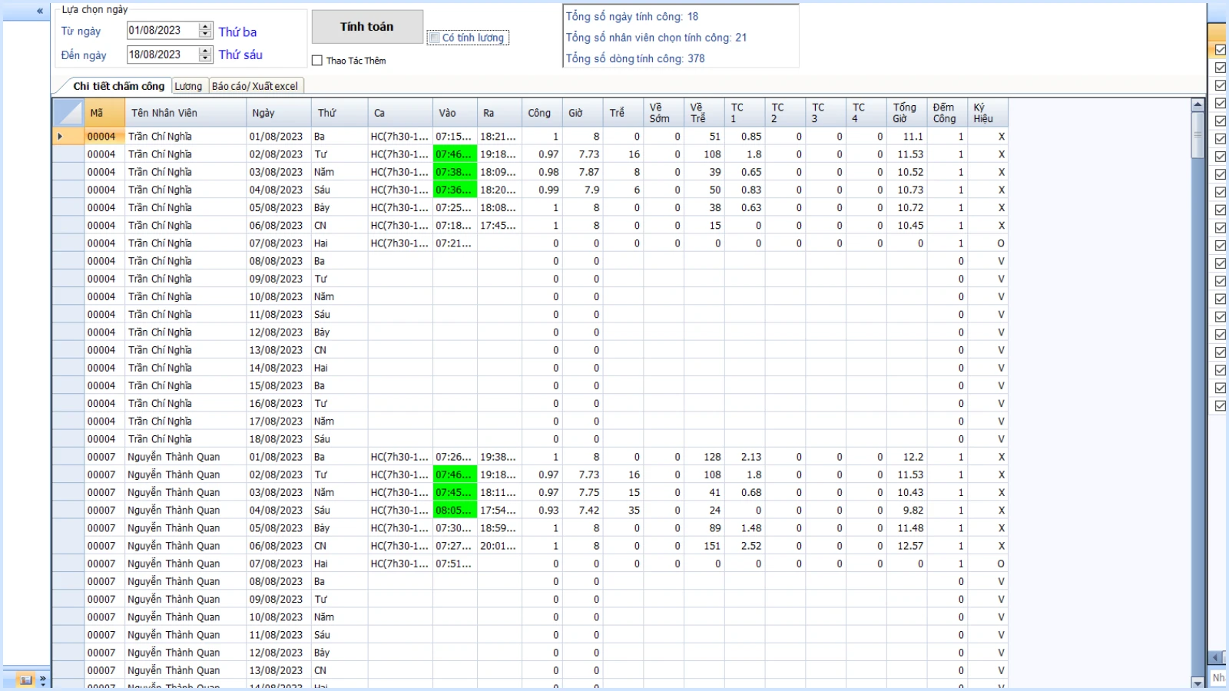
Task: Click the Về Trễ value 151
Action: point(704,546)
